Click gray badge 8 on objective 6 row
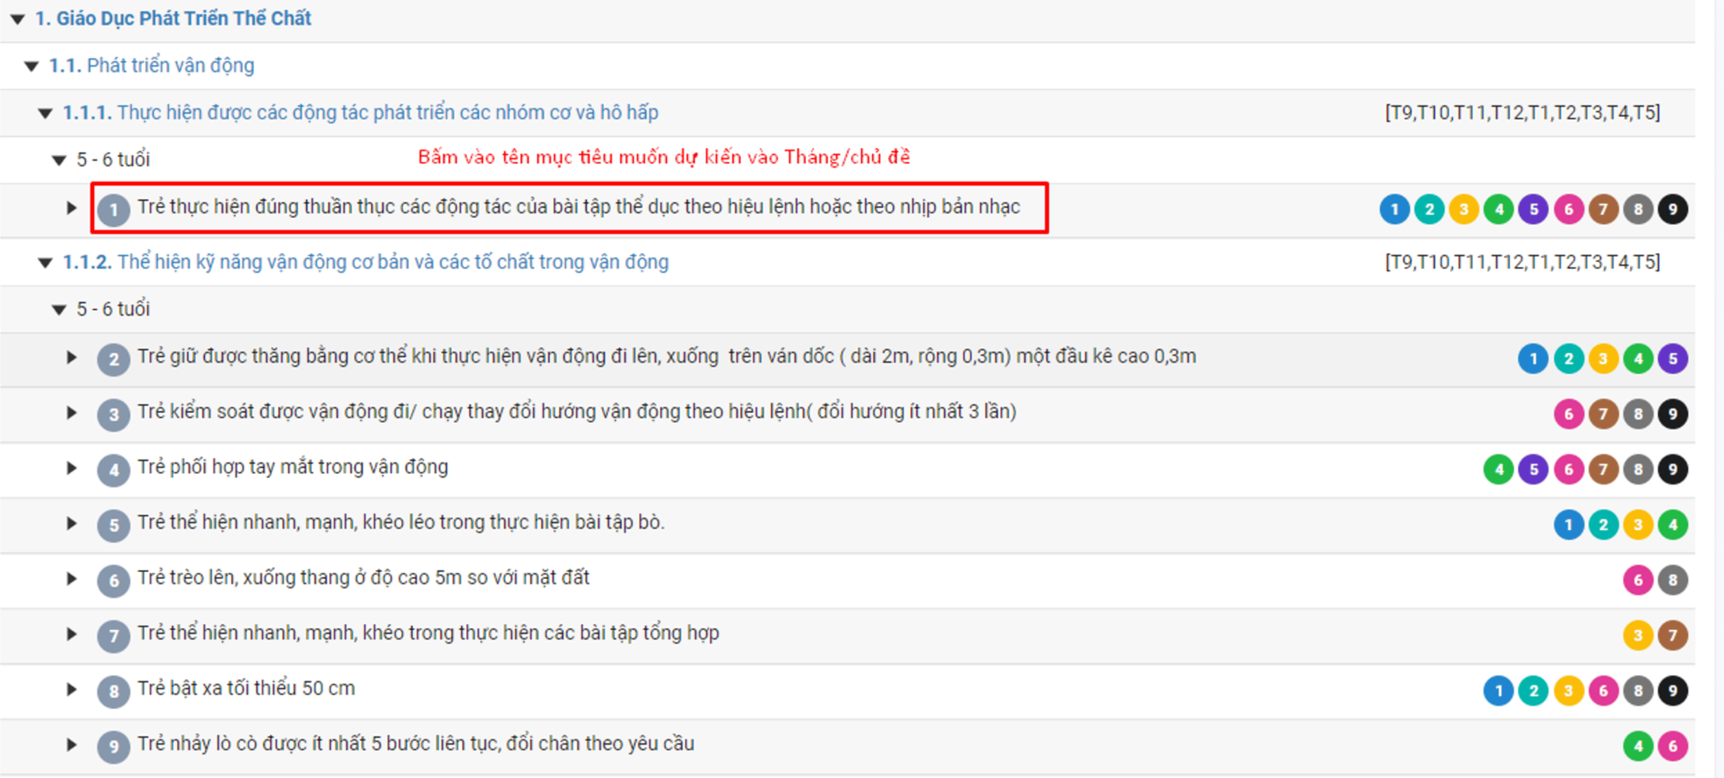1724x778 pixels. click(1672, 581)
